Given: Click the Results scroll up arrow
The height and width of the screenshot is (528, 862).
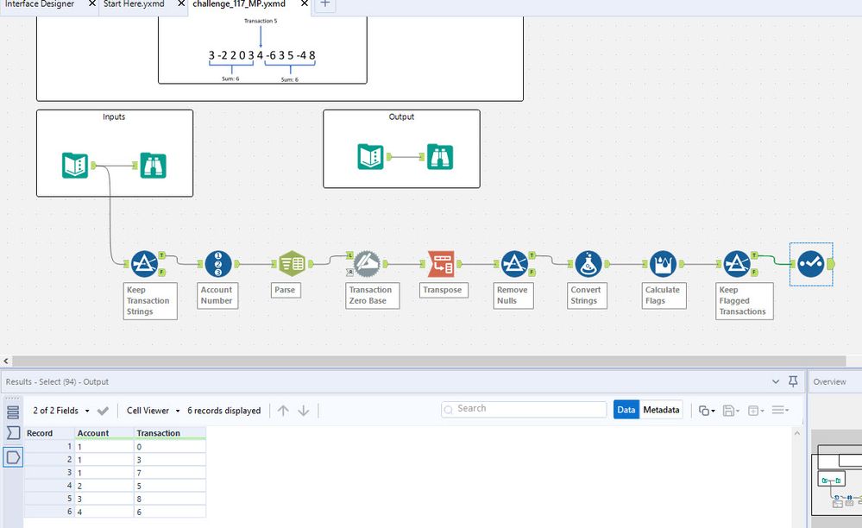Looking at the screenshot, I should coord(796,433).
